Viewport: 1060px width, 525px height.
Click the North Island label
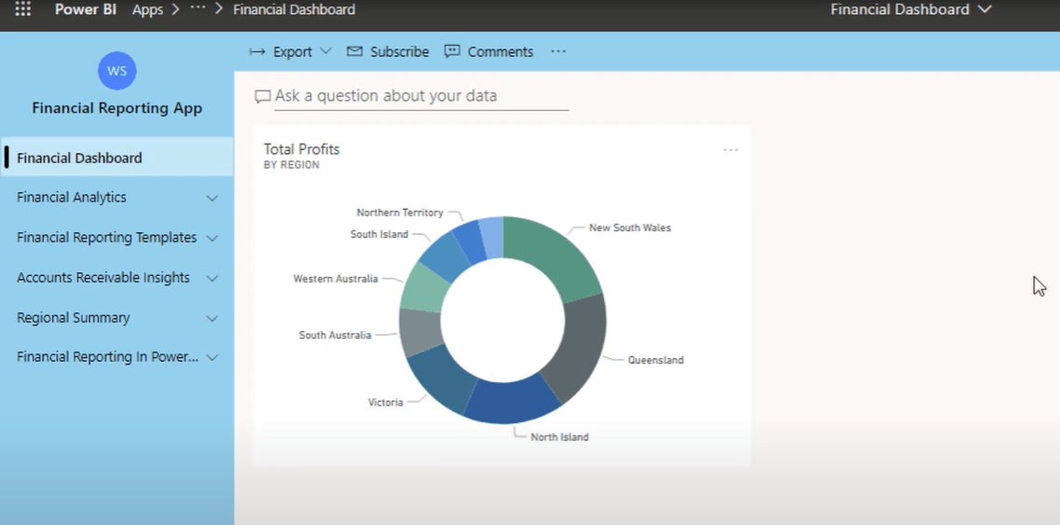pyautogui.click(x=559, y=437)
